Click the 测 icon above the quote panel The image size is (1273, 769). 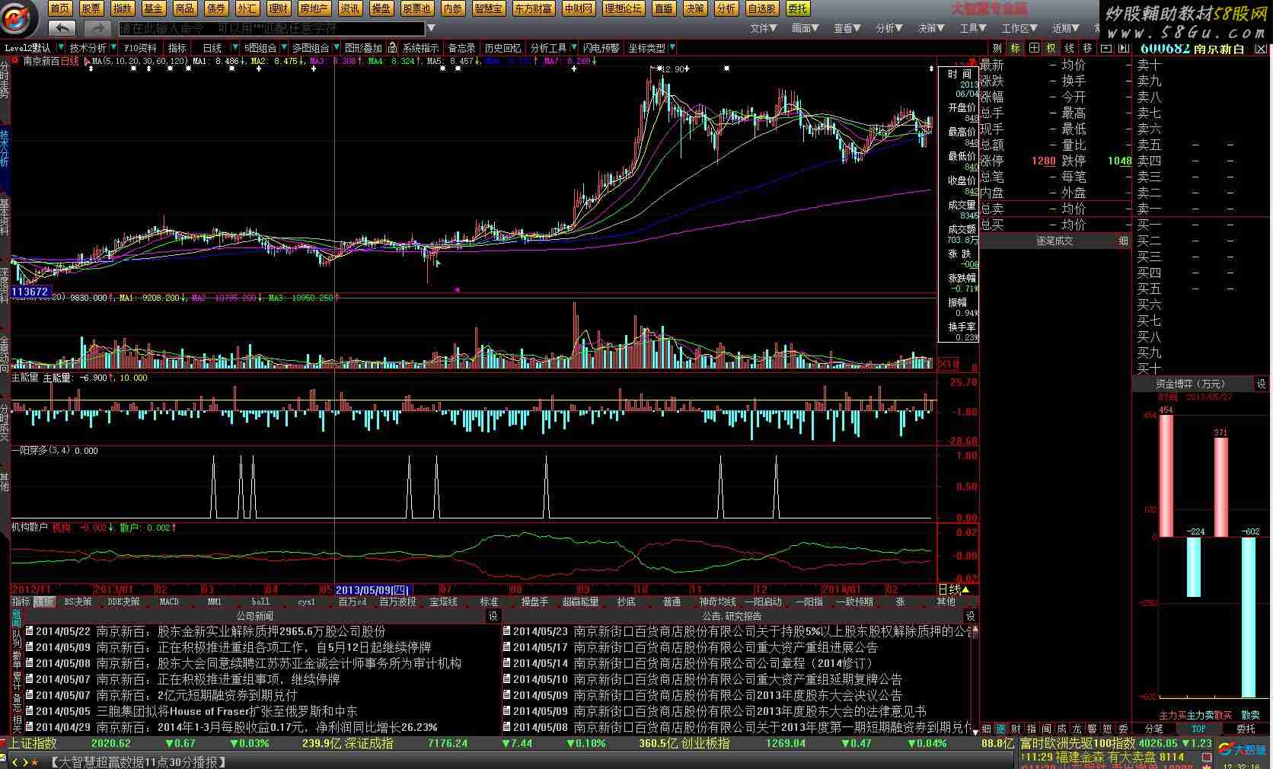point(997,48)
